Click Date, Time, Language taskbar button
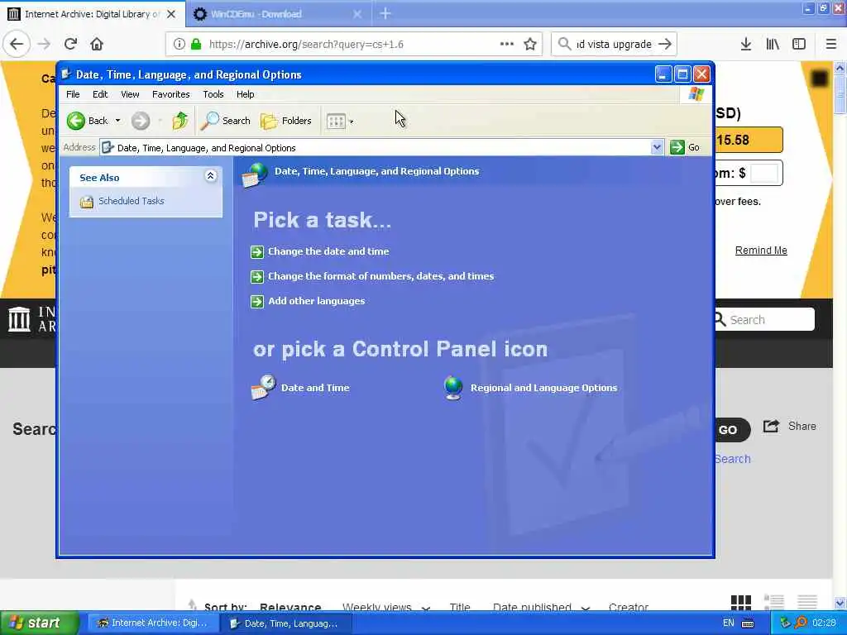Viewport: 847px width, 635px height. tap(286, 623)
